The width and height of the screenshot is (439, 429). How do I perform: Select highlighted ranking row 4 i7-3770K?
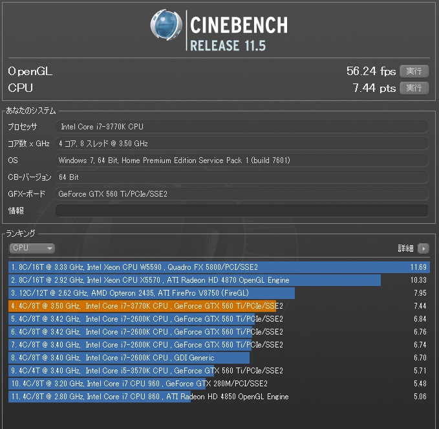(x=219, y=305)
